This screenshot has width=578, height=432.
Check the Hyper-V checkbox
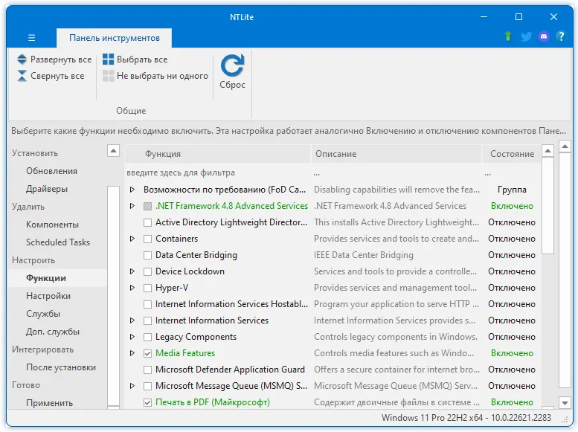click(x=147, y=288)
